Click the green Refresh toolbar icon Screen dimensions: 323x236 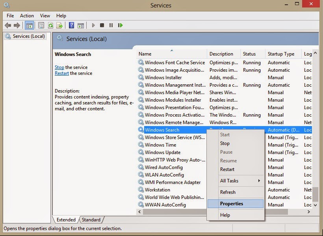[x=50, y=25]
